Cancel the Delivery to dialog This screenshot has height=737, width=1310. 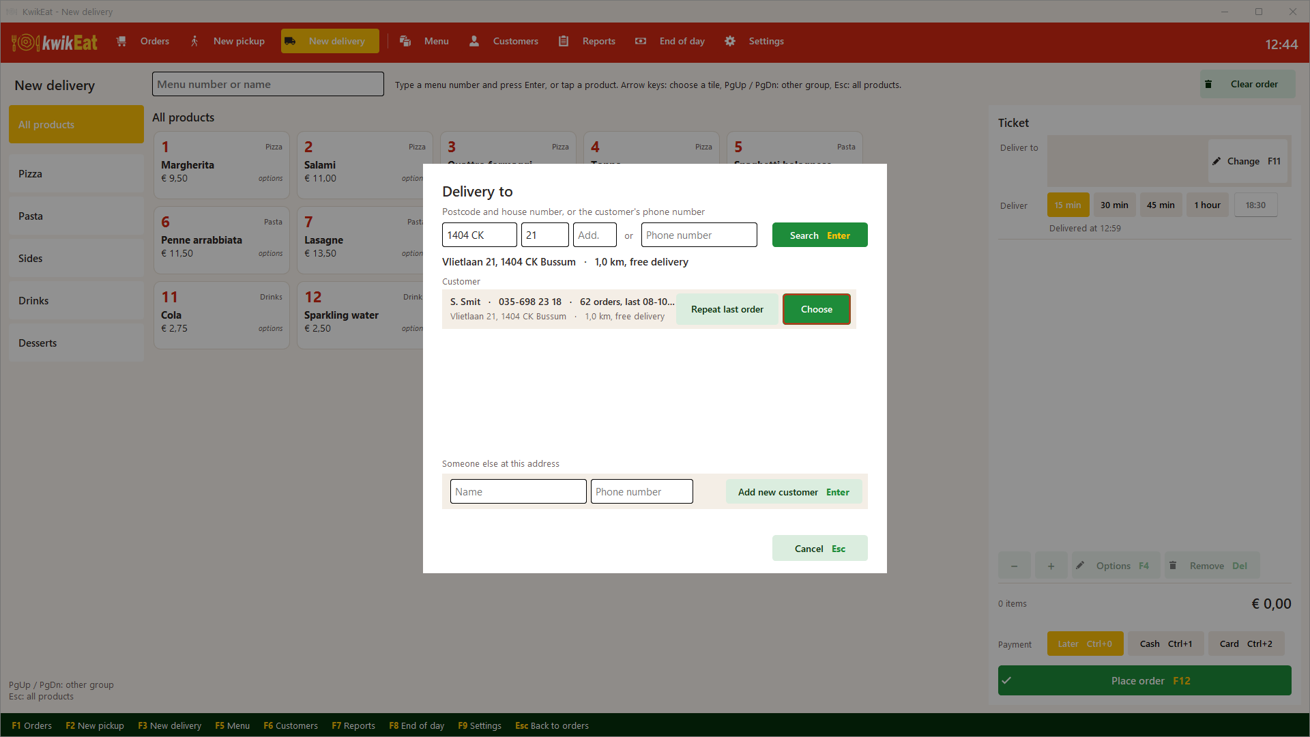coord(820,548)
